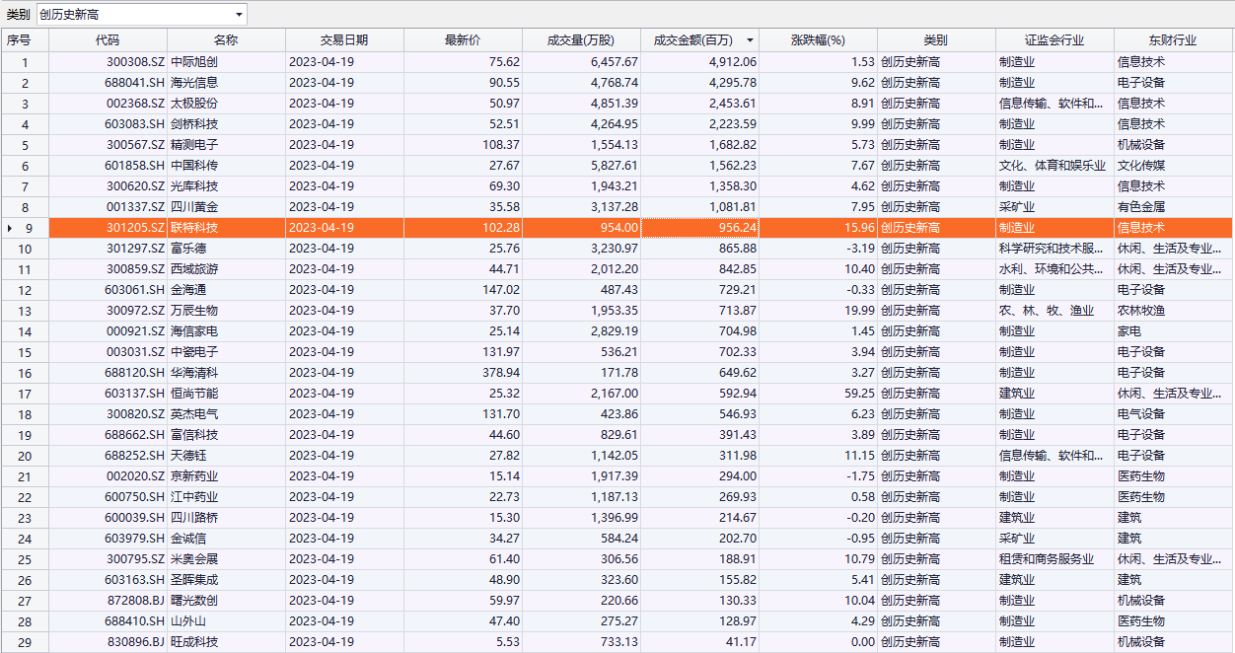Click the 交易日期 column header
This screenshot has width=1235, height=653.
(344, 40)
